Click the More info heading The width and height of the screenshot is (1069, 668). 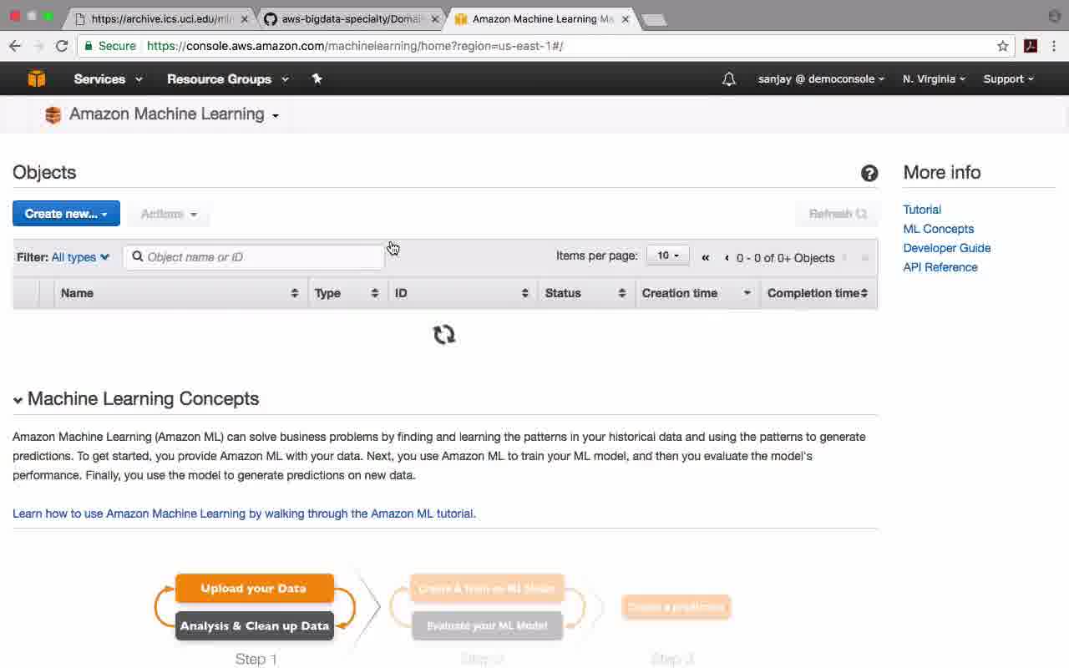(x=942, y=173)
